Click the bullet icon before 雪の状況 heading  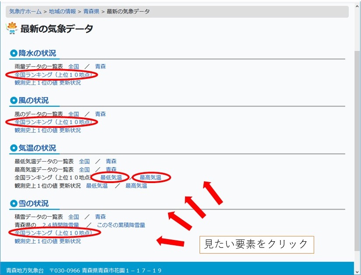(x=13, y=204)
